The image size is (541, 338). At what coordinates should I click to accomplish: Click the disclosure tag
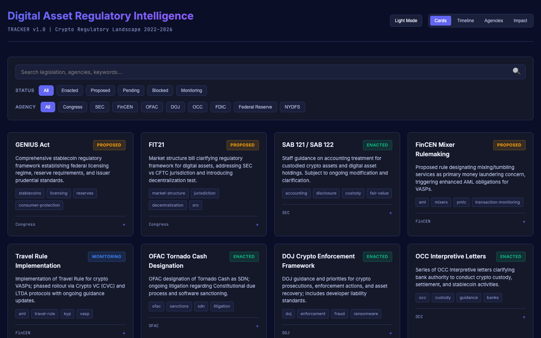(326, 193)
